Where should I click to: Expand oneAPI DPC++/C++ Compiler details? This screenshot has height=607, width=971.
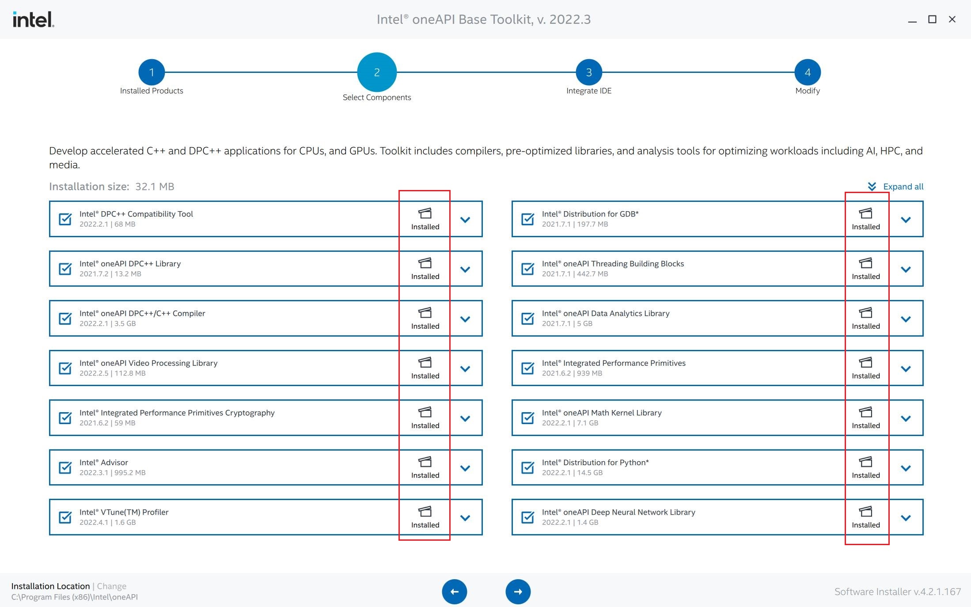(465, 319)
